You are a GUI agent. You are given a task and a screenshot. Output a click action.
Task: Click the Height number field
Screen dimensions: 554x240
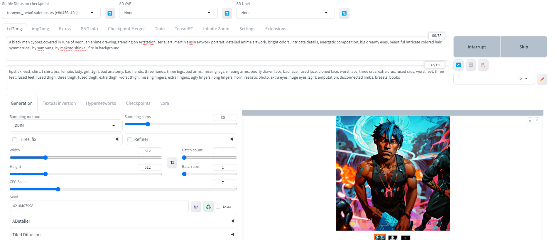pos(150,167)
